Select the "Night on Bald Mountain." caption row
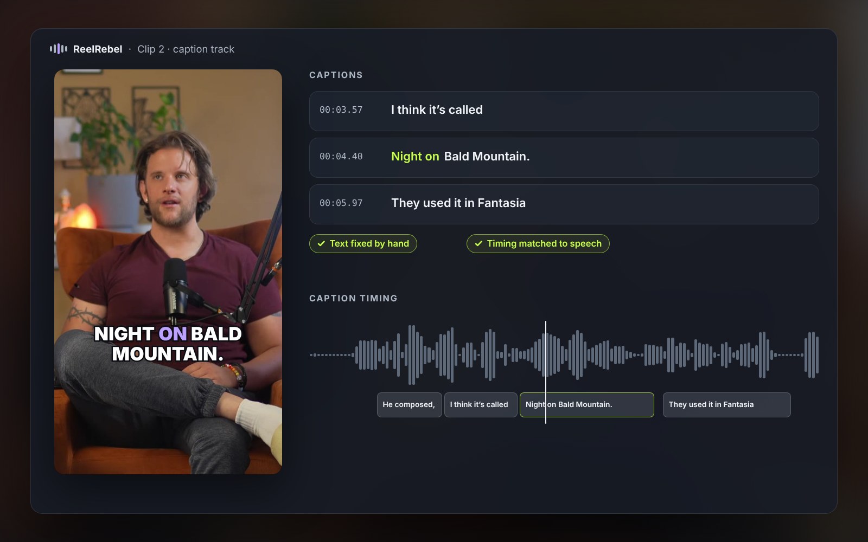Image resolution: width=868 pixels, height=542 pixels. [564, 158]
